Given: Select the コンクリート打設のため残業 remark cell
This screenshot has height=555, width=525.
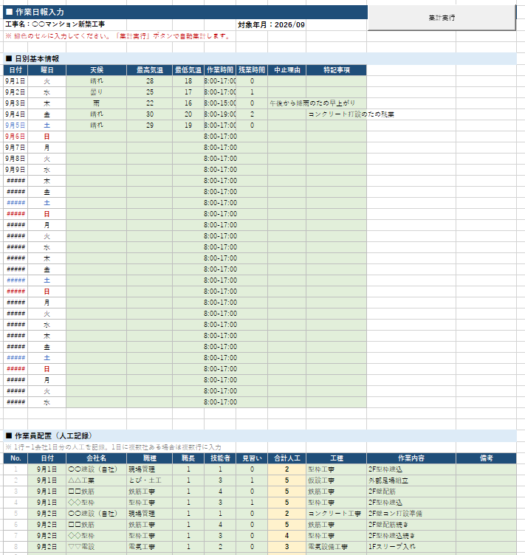Looking at the screenshot, I should (x=336, y=114).
